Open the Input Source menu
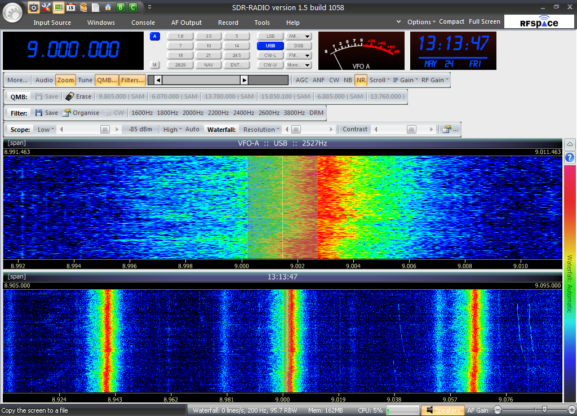Image resolution: width=577 pixels, height=416 pixels. (52, 23)
